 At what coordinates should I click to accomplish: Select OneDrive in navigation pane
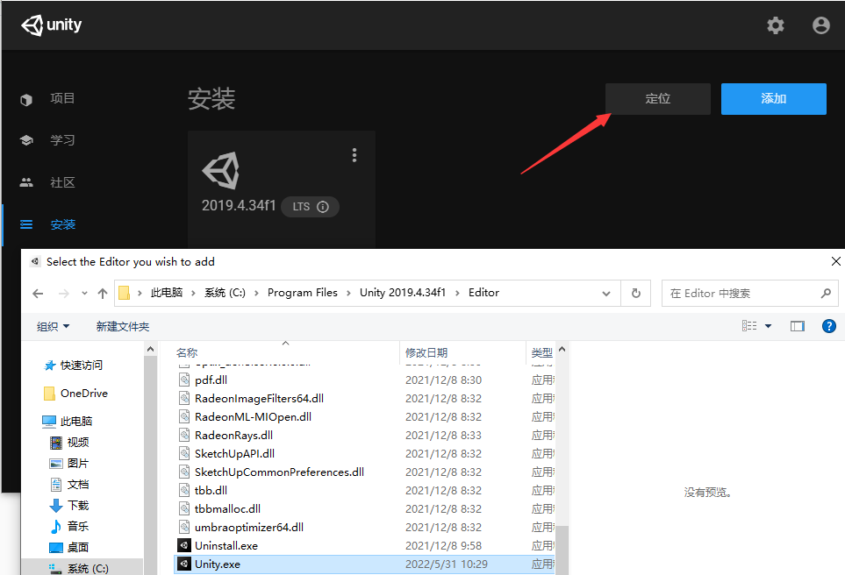pyautogui.click(x=83, y=394)
